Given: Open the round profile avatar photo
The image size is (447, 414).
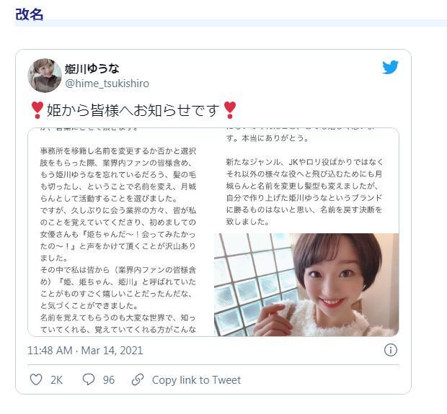Looking at the screenshot, I should [x=45, y=76].
